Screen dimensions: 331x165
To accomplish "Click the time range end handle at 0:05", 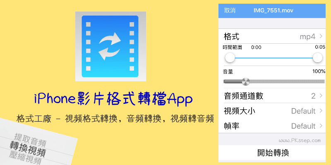I will click(317, 58).
